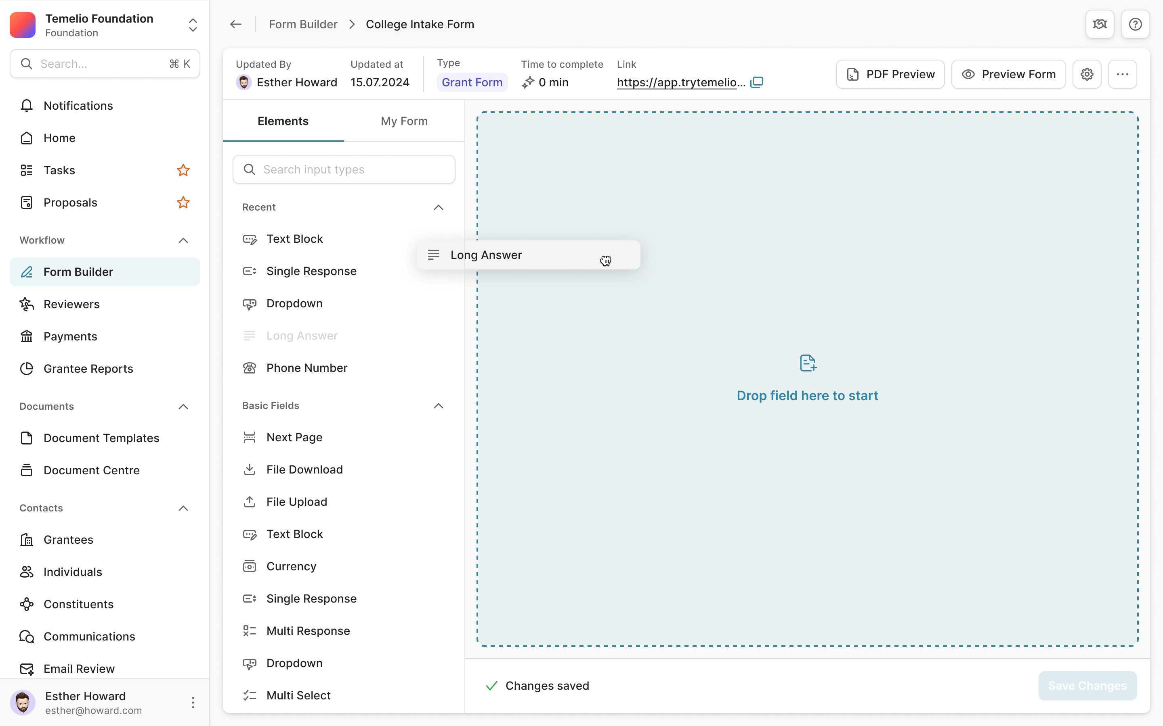Collapse the Recent elements section
The width and height of the screenshot is (1163, 726).
pyautogui.click(x=438, y=207)
